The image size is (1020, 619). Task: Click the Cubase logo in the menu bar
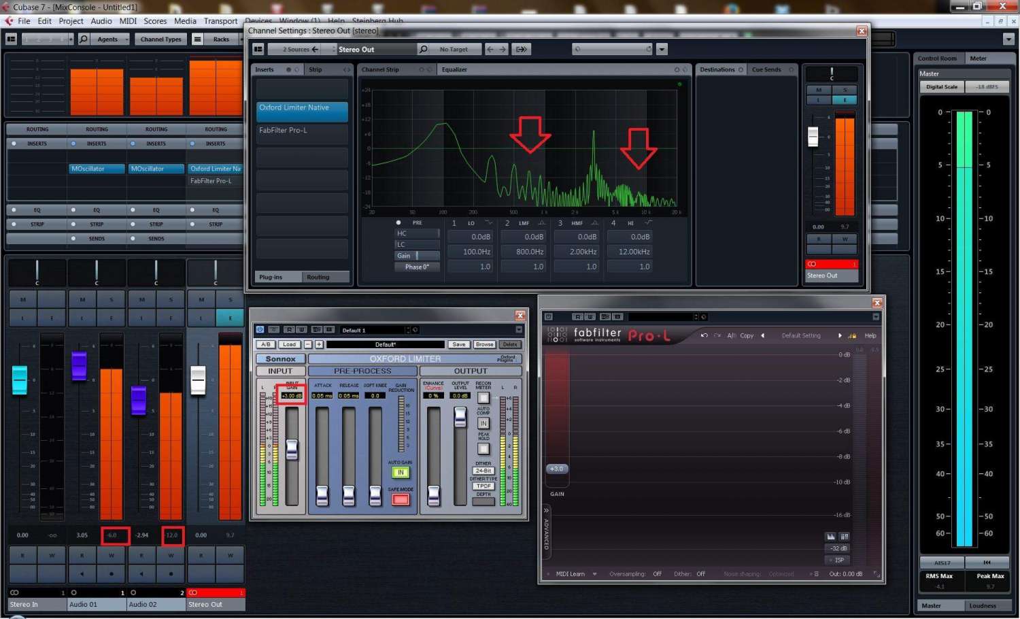pos(8,21)
